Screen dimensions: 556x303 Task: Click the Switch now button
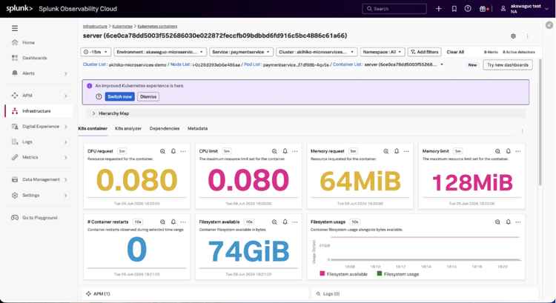click(x=120, y=97)
